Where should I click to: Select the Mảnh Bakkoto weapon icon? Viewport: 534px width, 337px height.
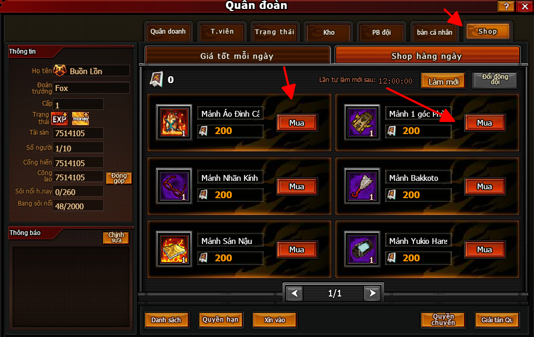coord(361,186)
